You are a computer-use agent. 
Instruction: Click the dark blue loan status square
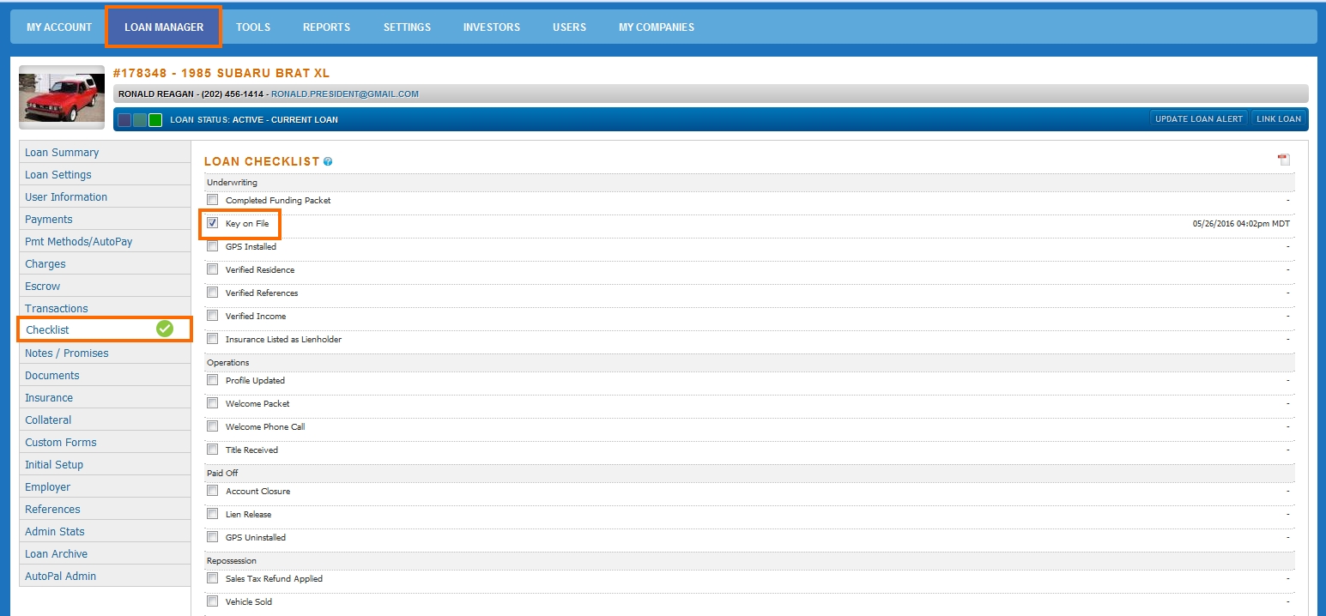point(124,120)
